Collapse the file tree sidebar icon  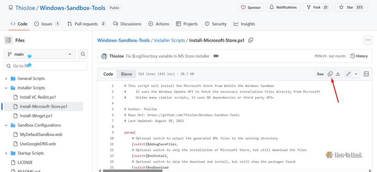[x=8, y=40]
